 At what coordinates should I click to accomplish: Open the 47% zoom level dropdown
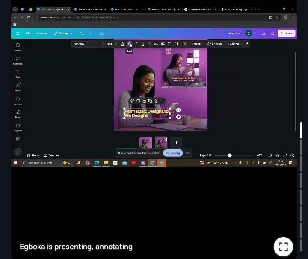(260, 155)
